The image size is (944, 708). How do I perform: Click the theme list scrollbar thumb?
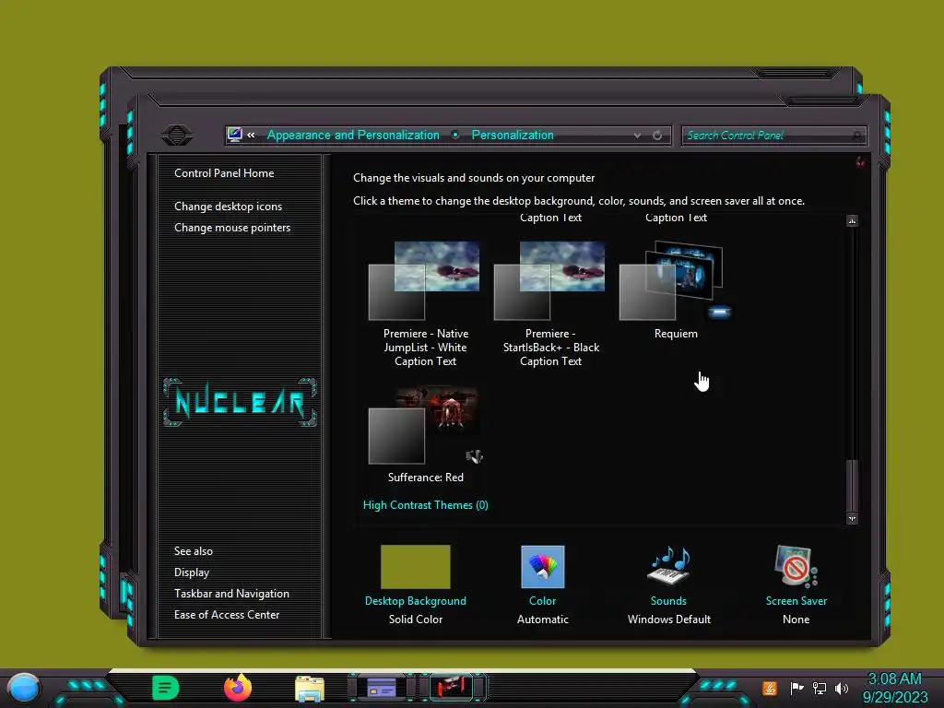852,485
